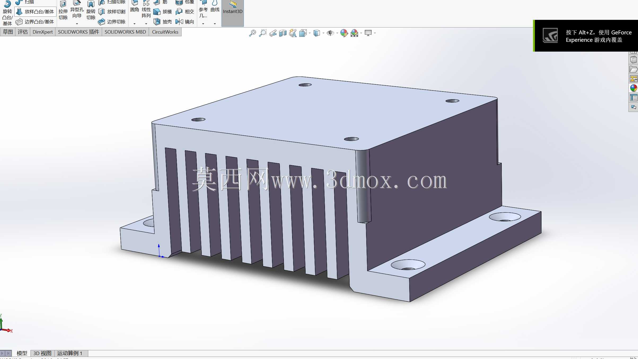638x359 pixels.
Task: Expand Linear Pattern dropdown arrow
Action: pyautogui.click(x=146, y=24)
